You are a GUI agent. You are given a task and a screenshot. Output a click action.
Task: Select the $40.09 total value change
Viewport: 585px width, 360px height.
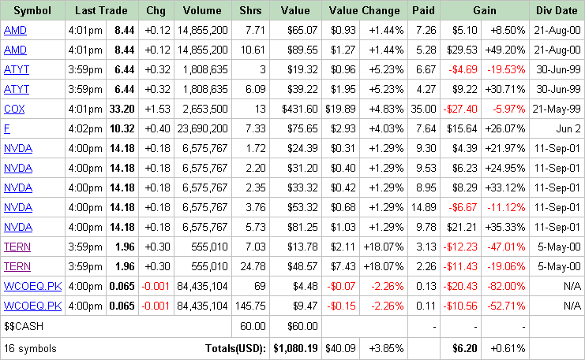pyautogui.click(x=340, y=348)
